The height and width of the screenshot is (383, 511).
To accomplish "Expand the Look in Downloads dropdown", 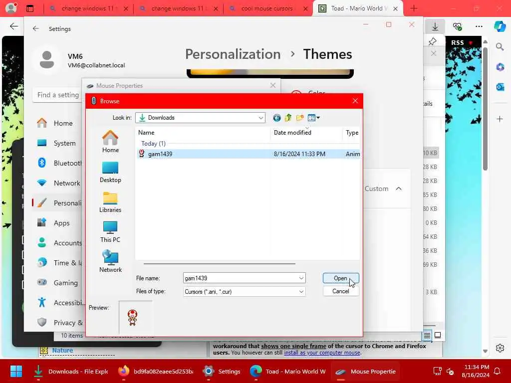I will coord(260,118).
